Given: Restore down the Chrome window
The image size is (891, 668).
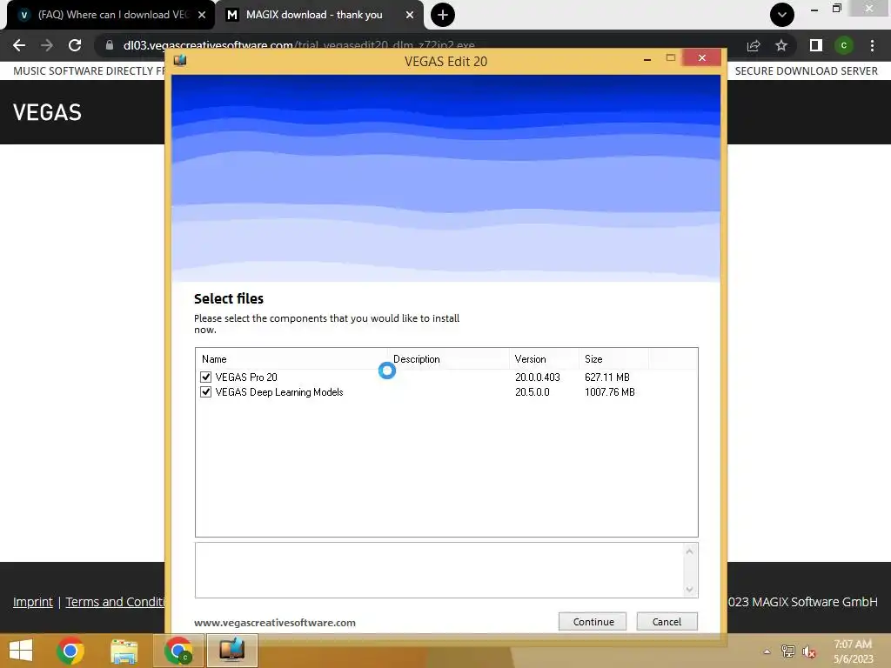Looking at the screenshot, I should click(836, 9).
